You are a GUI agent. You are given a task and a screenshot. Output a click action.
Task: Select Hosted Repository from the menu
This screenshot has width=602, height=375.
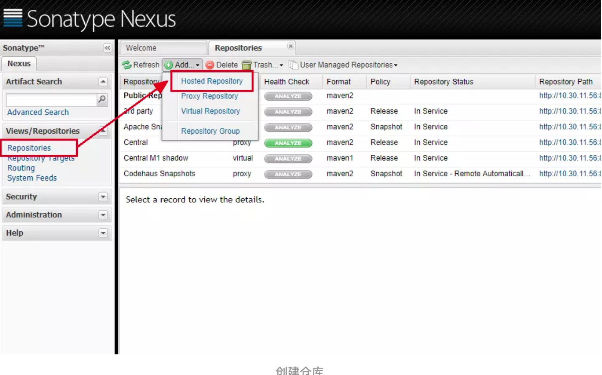(x=212, y=81)
